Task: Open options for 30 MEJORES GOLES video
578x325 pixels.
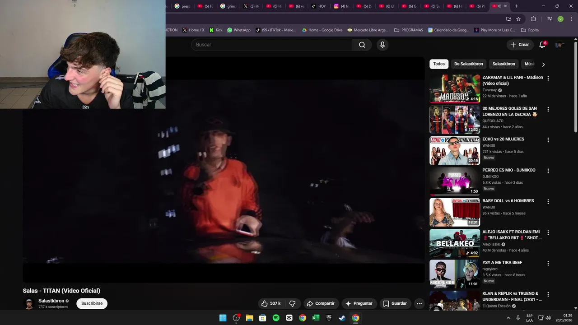Action: [548, 109]
